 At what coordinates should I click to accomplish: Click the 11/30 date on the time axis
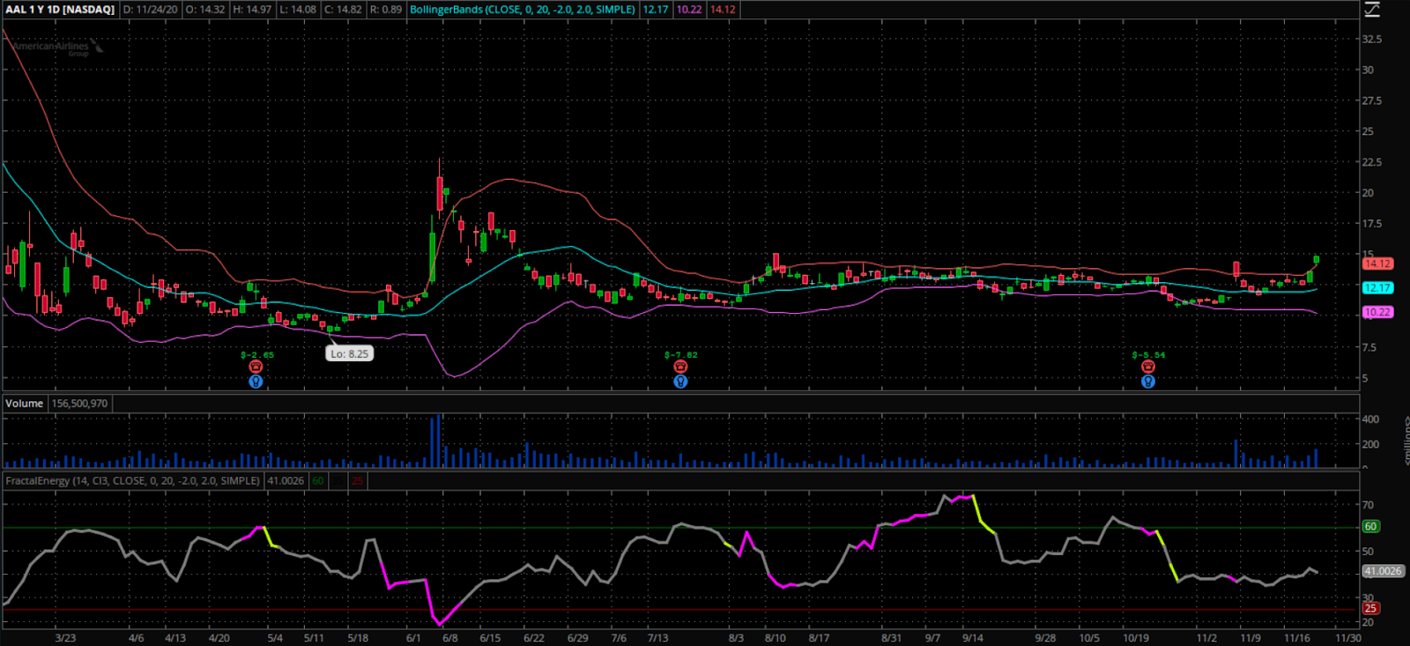pos(1347,638)
